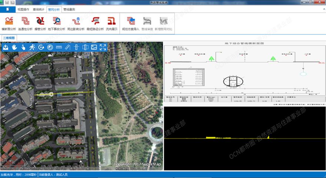Click the ellipse pipe in the cross-section diagram

(233, 82)
